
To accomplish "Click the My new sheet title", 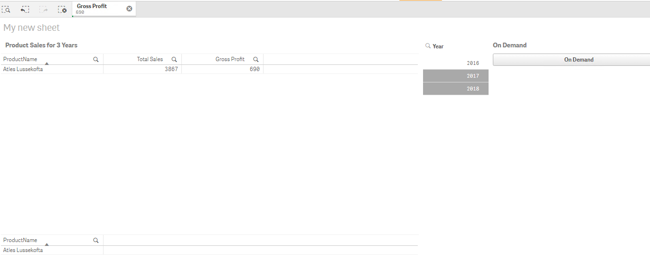I will tap(31, 28).
